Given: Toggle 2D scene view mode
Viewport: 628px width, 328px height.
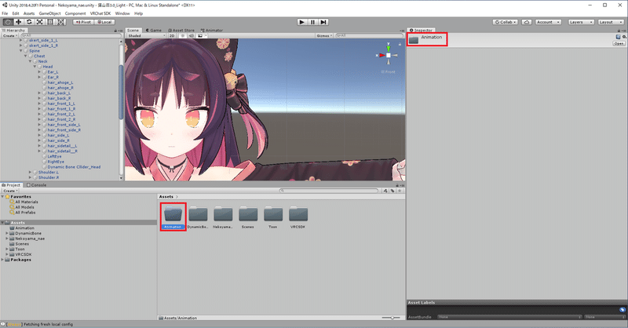Looking at the screenshot, I should [172, 35].
